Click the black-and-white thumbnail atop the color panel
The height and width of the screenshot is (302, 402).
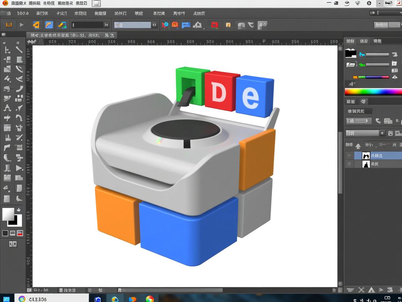click(x=350, y=53)
